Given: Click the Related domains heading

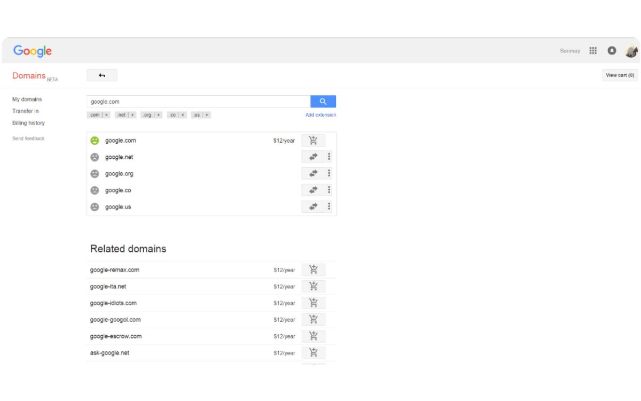Looking at the screenshot, I should coord(128,249).
